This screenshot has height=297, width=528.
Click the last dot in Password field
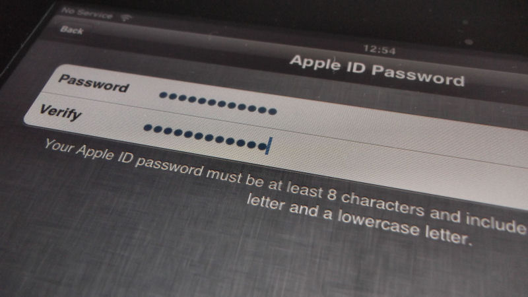click(x=273, y=111)
